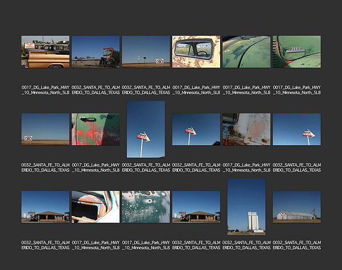Click the caption under the 3100 emblem thumbnail
The image size is (342, 270).
pos(296,90)
